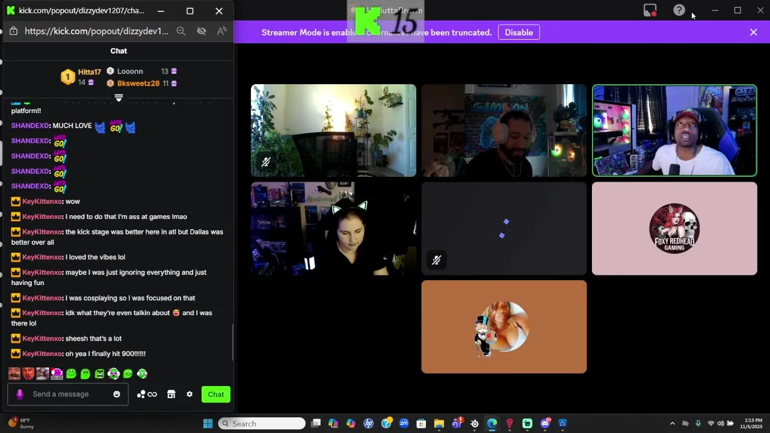This screenshot has height=433, width=770.
Task: Open weather widget showing 68°F Sunny
Action: click(21, 423)
